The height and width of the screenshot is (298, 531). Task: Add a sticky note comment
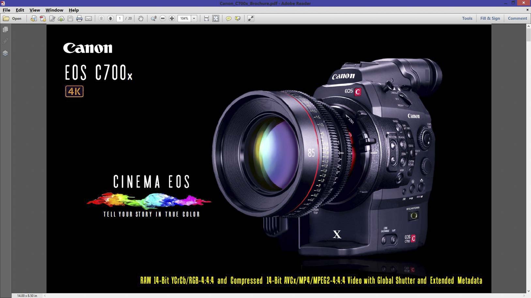tap(229, 19)
